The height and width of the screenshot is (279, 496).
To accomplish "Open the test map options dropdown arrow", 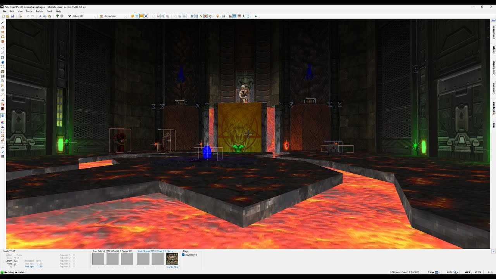I will click(x=259, y=16).
